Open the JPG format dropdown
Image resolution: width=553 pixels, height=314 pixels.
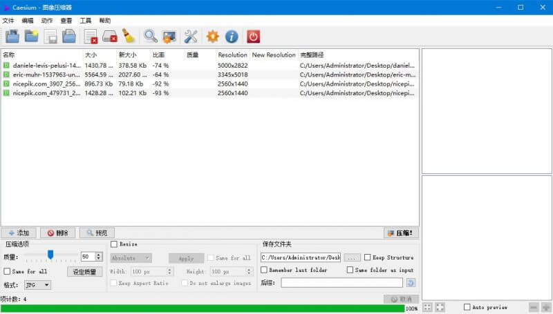click(37, 284)
